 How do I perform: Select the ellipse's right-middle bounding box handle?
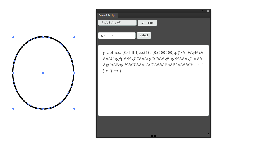coord(74,73)
